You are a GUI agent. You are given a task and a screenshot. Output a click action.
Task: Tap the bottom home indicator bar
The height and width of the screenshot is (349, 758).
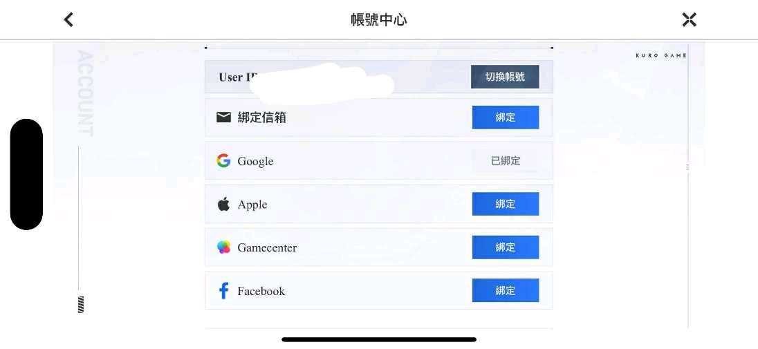(x=379, y=339)
